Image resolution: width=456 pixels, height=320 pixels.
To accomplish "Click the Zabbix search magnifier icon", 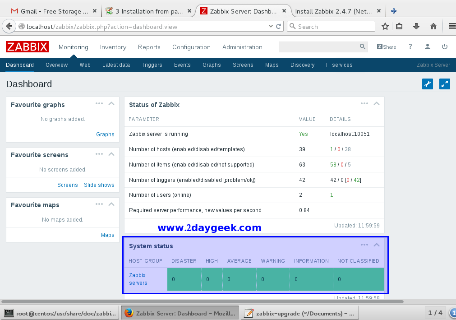I will [362, 46].
